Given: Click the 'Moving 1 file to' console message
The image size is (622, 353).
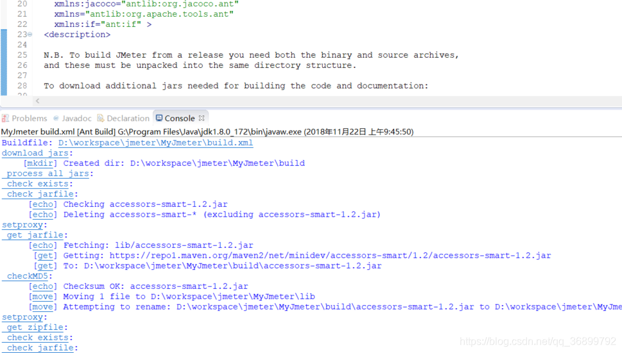Looking at the screenshot, I should tap(189, 297).
